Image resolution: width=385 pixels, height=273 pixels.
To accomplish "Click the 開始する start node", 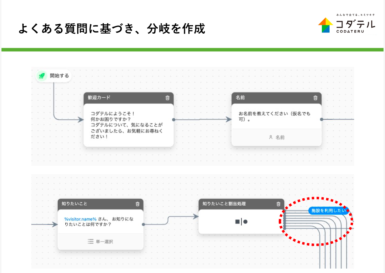I will point(54,75).
